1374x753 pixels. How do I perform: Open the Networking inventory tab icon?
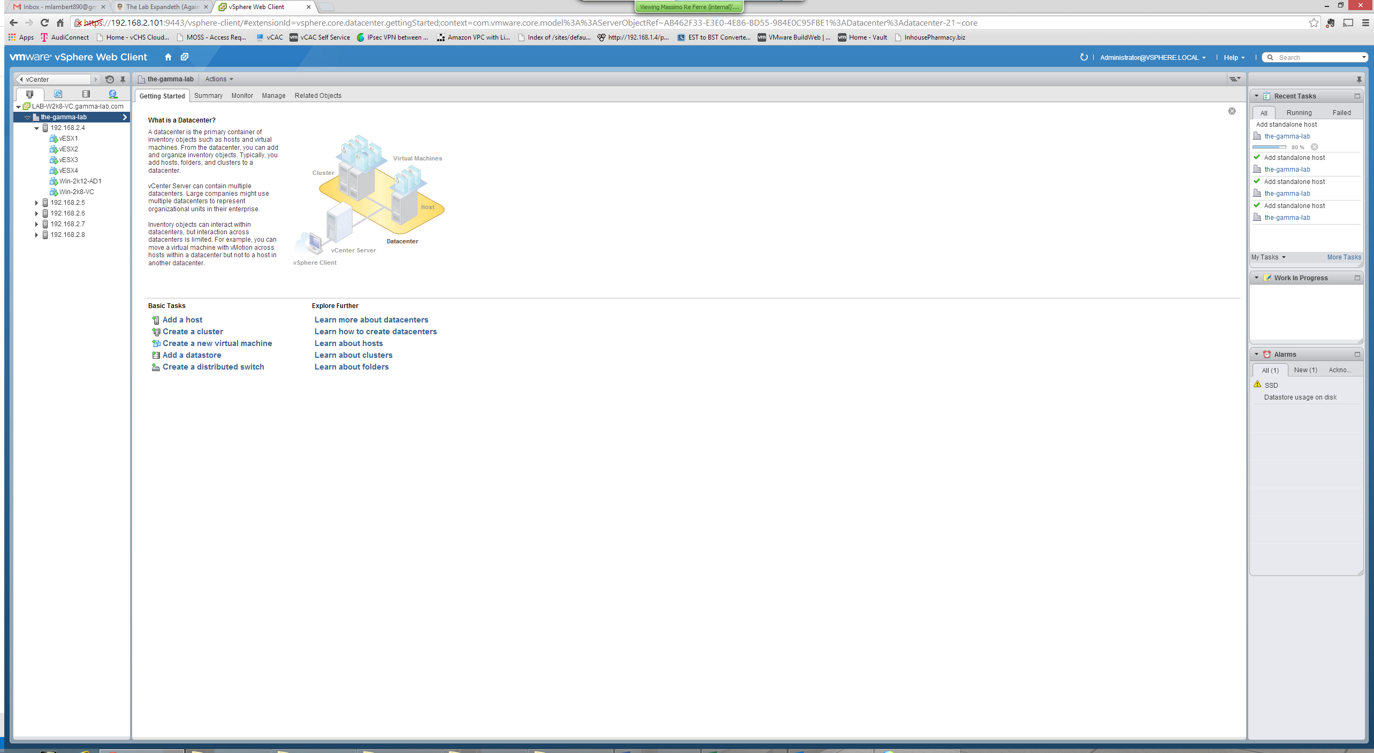click(113, 94)
